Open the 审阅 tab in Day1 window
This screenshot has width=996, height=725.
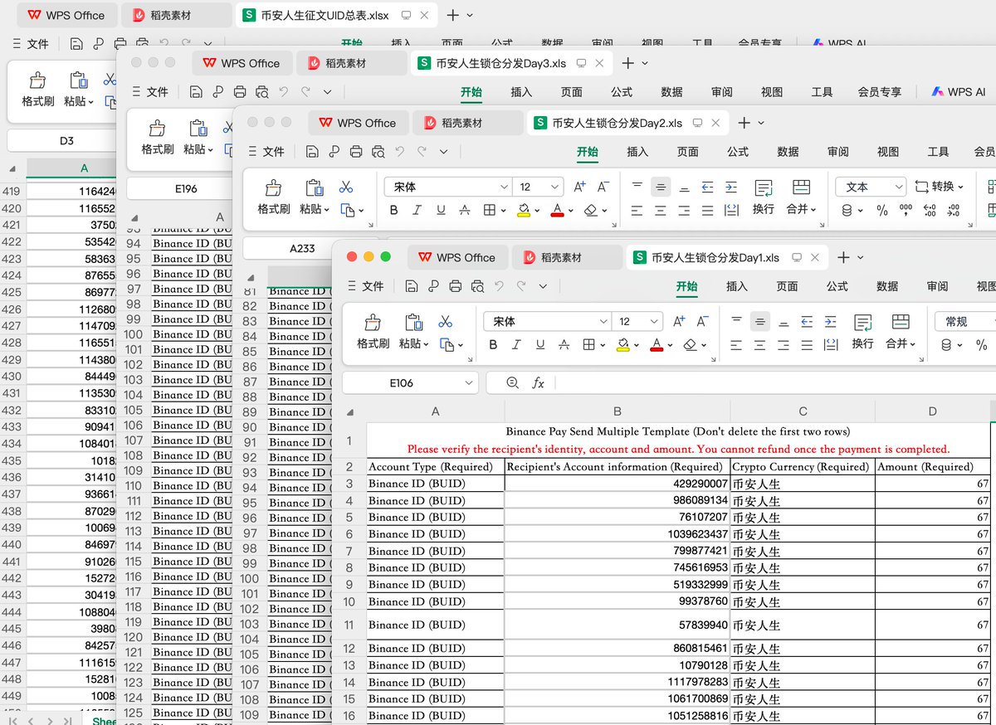[x=937, y=286]
